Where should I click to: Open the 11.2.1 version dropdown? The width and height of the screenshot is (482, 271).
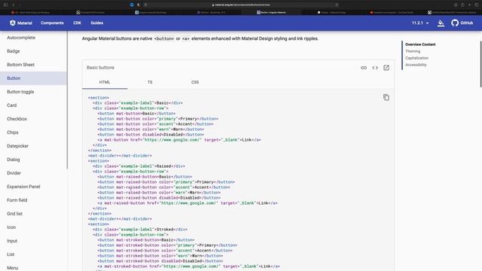tap(420, 23)
